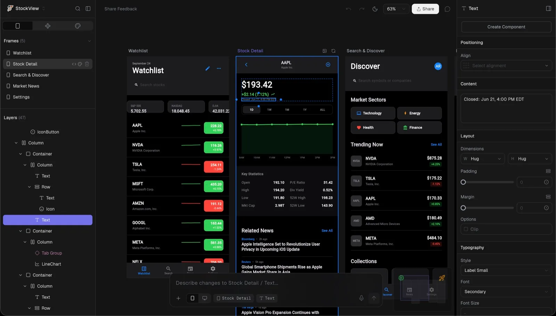This screenshot has height=316, width=556.
Task: Open the StockView project menu
Action: (x=26, y=8)
